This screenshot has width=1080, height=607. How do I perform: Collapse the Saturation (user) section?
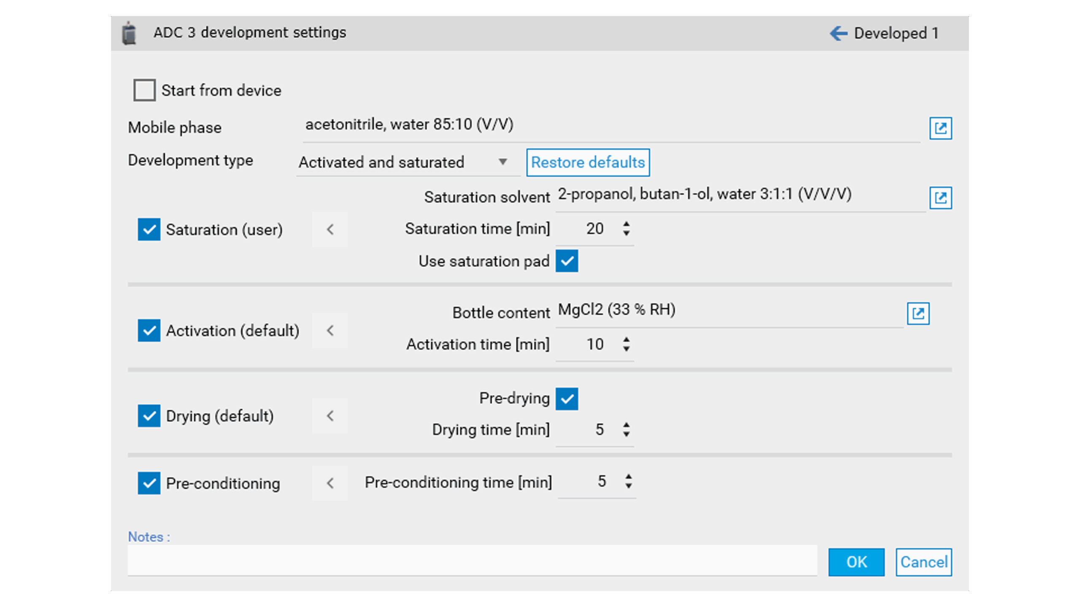pyautogui.click(x=330, y=229)
